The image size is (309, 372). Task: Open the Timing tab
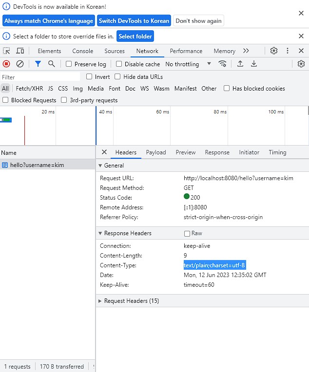tap(277, 152)
